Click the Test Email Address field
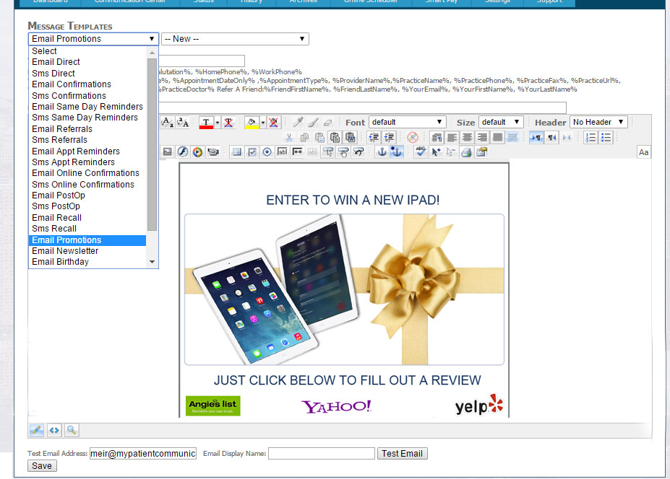The height and width of the screenshot is (479, 670). [x=142, y=454]
